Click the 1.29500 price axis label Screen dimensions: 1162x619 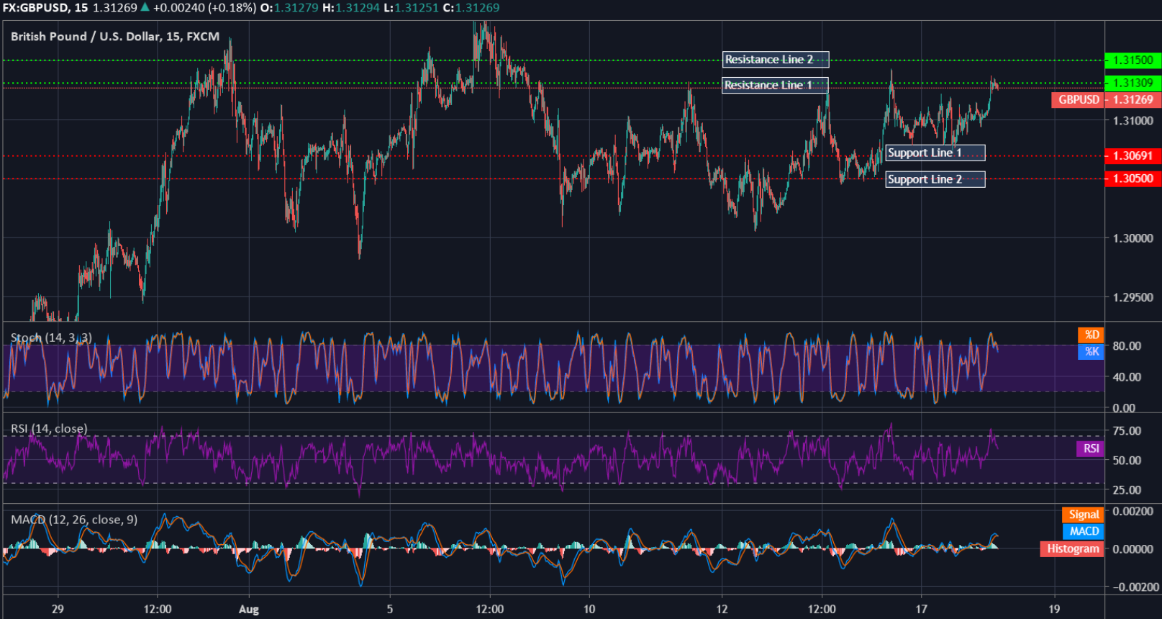point(1133,297)
